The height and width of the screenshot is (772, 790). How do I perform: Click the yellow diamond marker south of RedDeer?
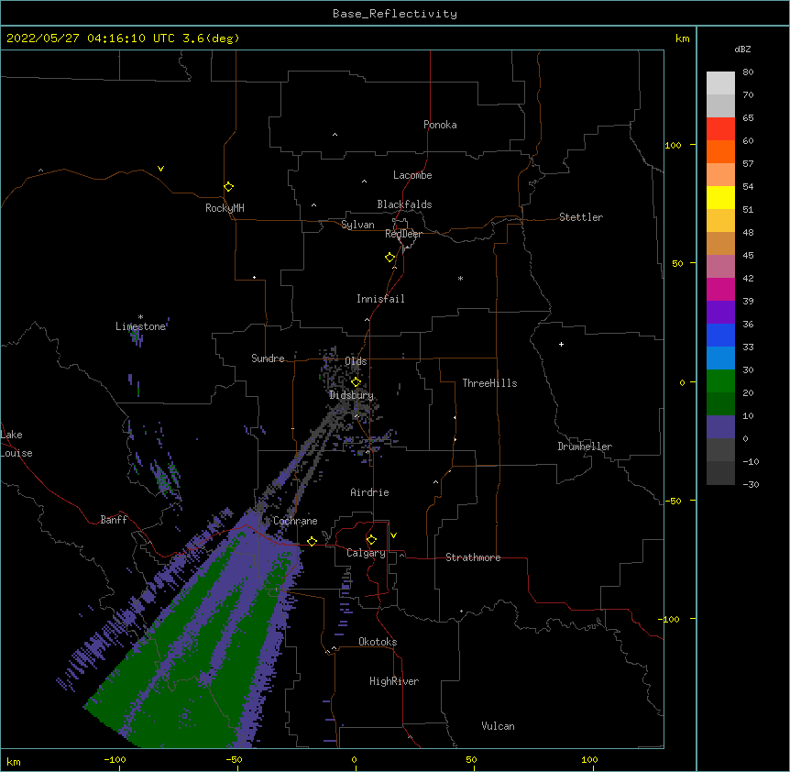point(390,257)
